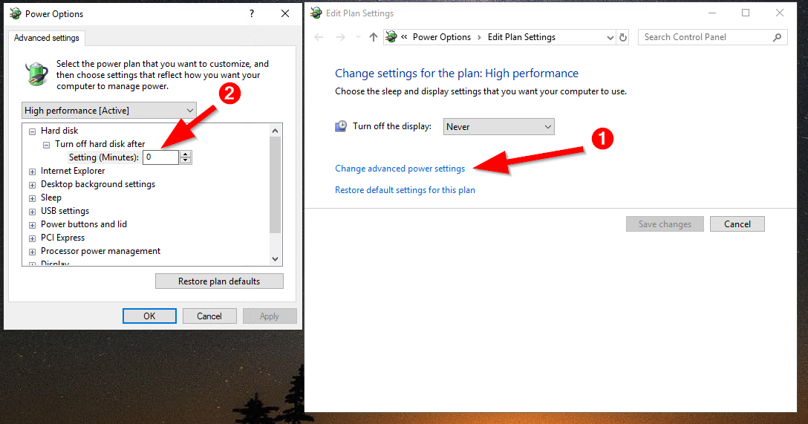Click the up arrow to parent folder

374,37
